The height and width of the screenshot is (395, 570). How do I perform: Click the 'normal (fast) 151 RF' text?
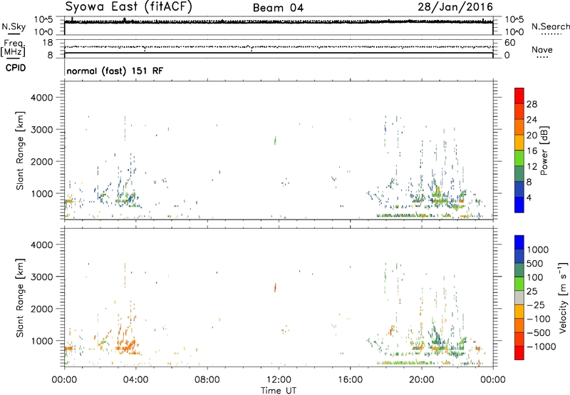(x=115, y=71)
